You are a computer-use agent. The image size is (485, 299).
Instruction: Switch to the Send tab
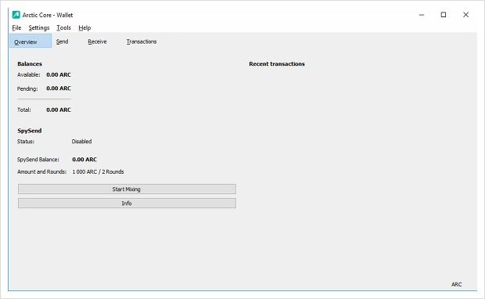pos(62,41)
